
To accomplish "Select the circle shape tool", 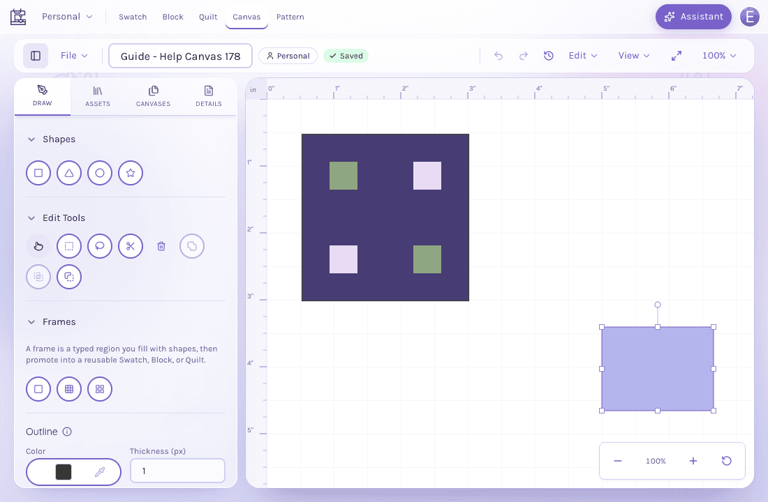I will [100, 173].
